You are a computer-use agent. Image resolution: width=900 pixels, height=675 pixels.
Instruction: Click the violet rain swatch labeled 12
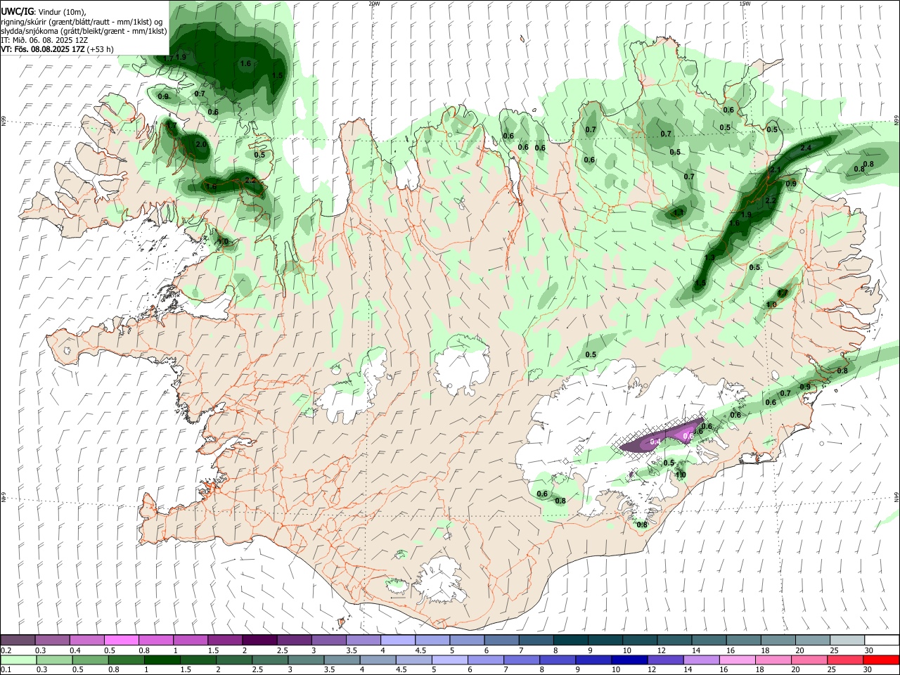click(664, 660)
